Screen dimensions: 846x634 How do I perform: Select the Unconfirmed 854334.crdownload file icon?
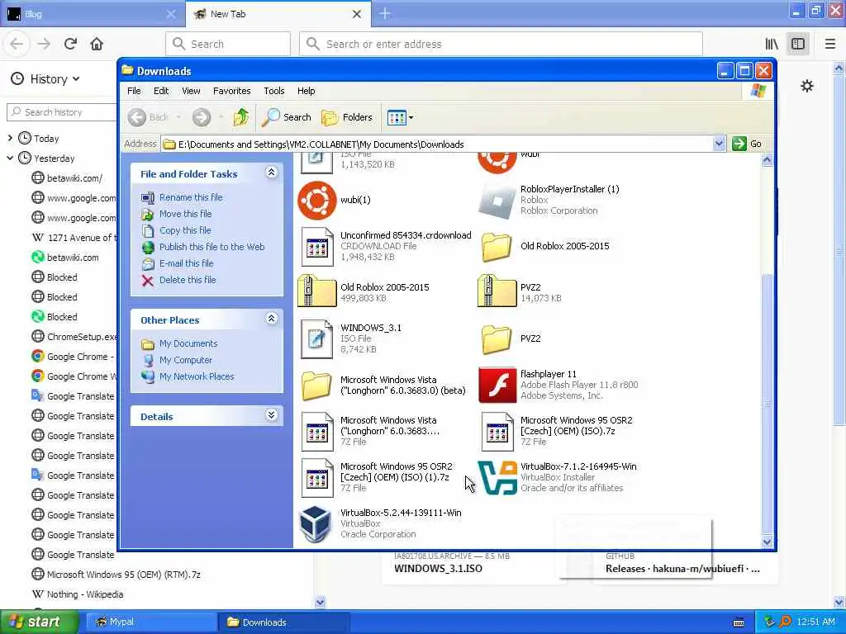[x=316, y=246]
